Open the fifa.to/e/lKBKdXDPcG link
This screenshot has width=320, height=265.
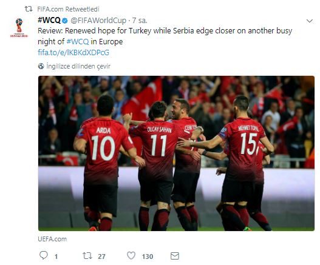pos(73,53)
